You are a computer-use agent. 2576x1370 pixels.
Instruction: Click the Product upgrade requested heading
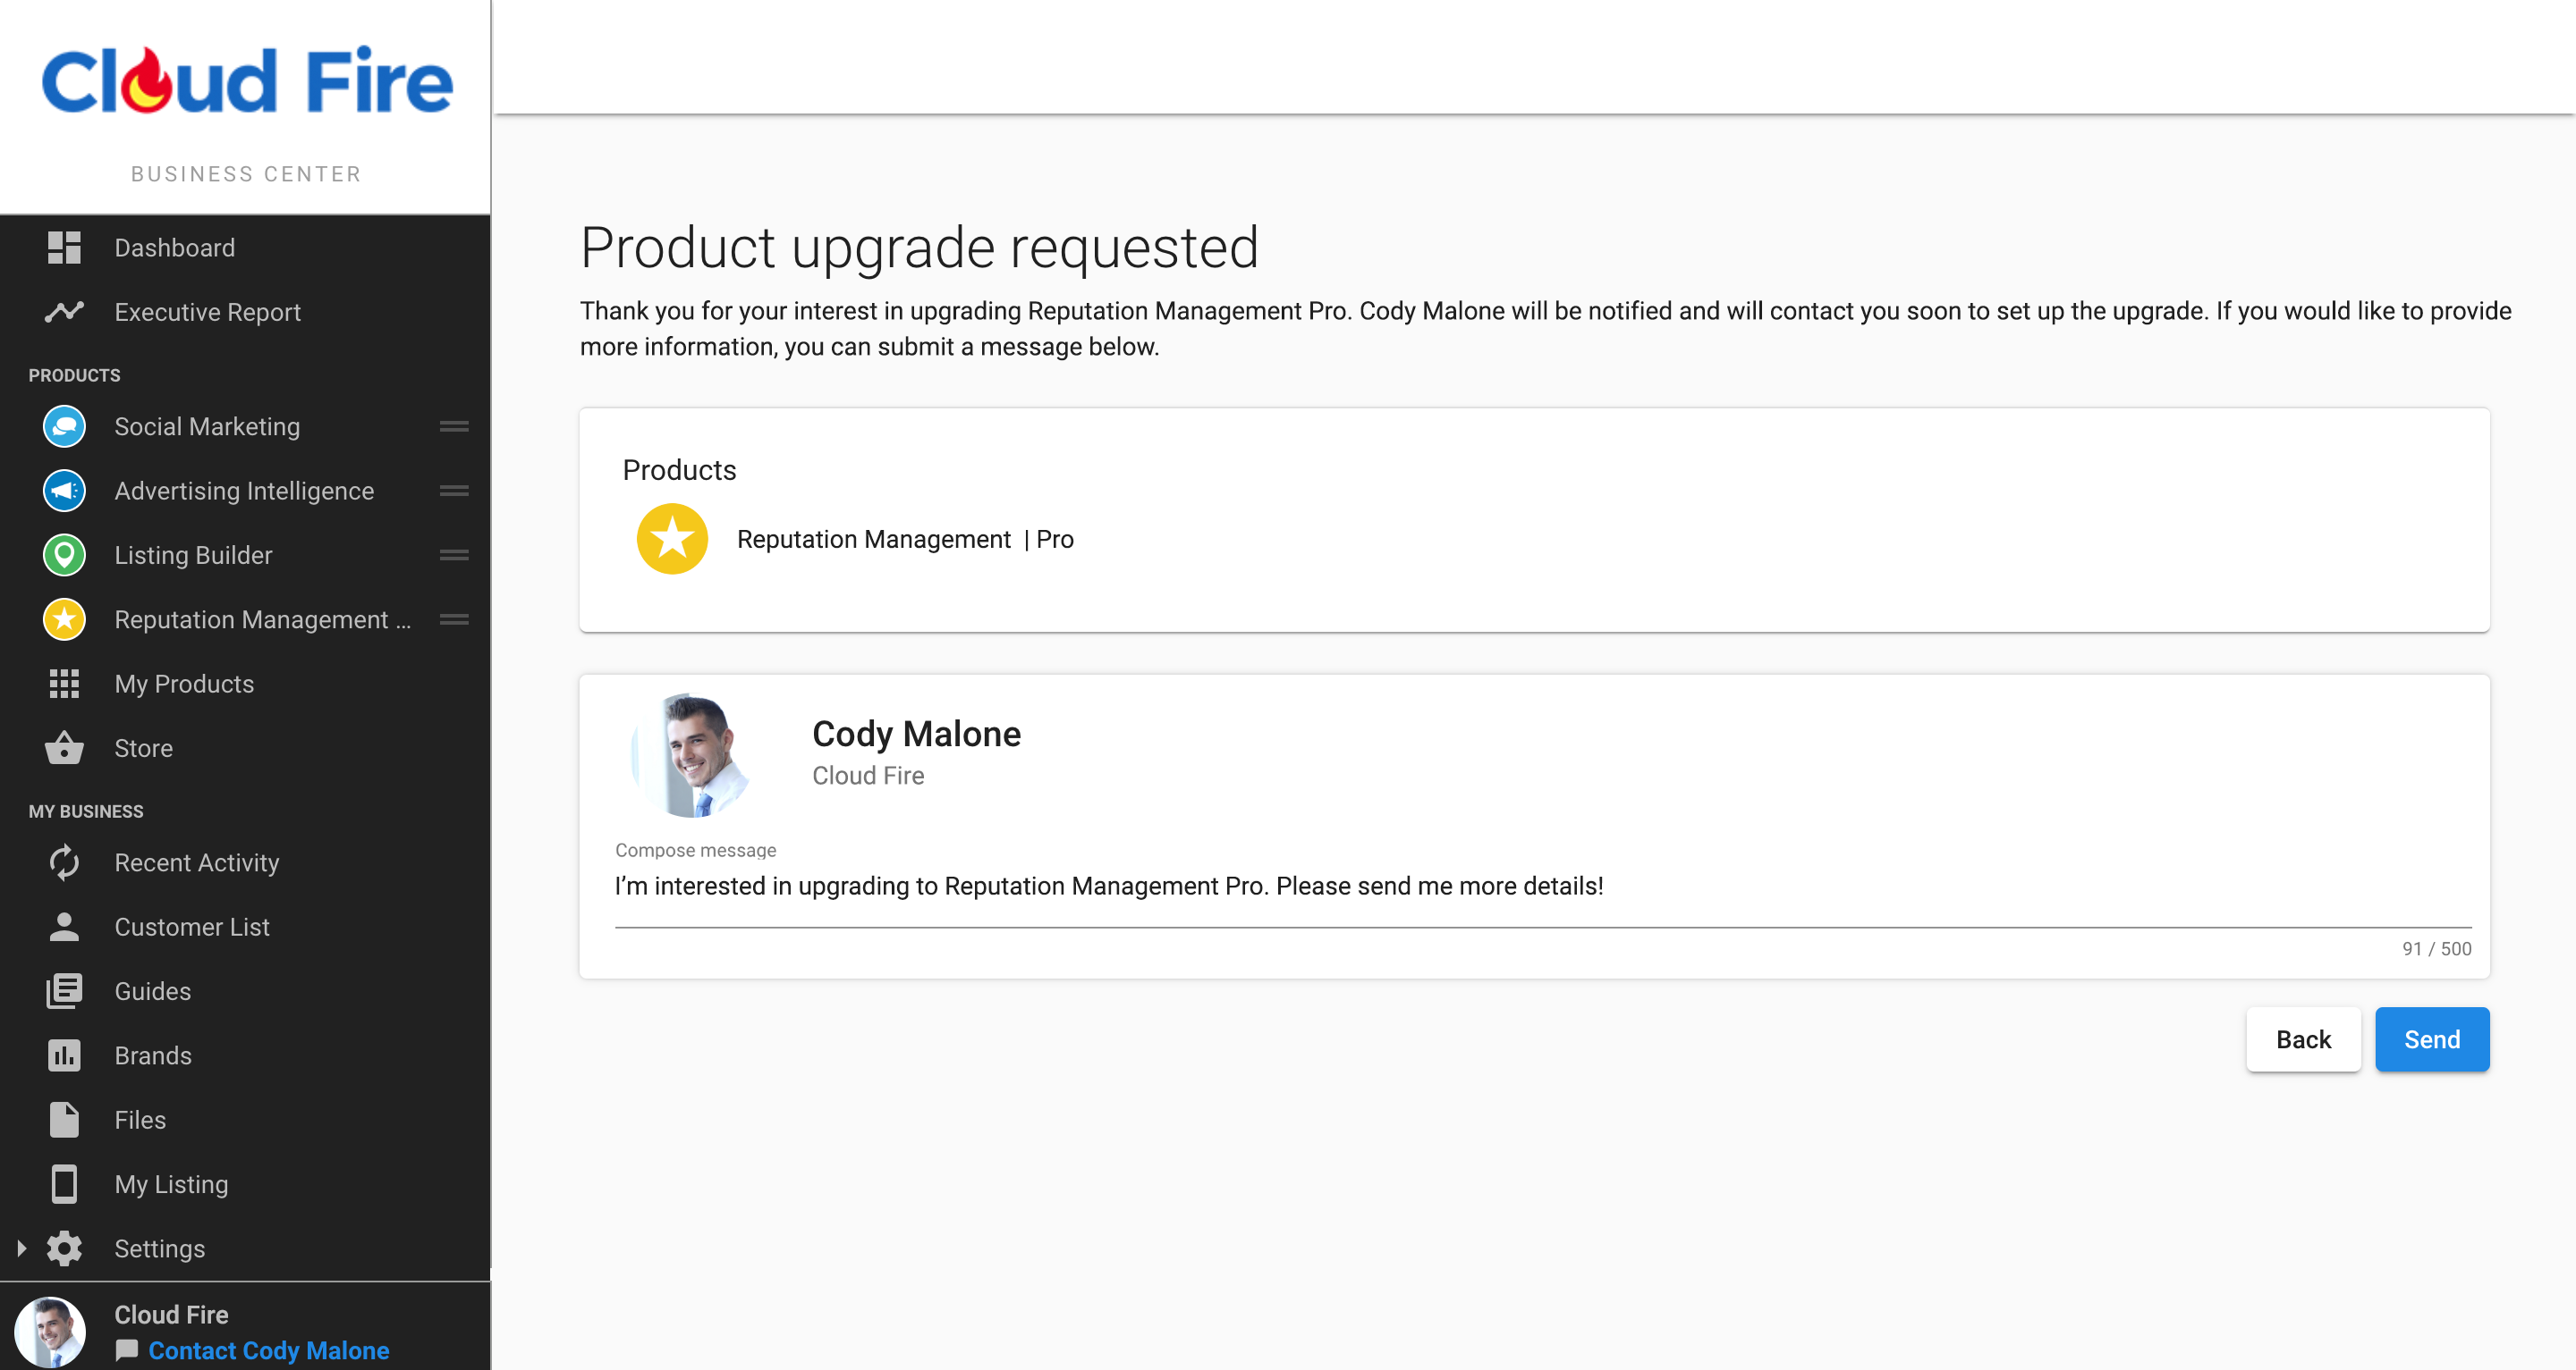click(919, 247)
